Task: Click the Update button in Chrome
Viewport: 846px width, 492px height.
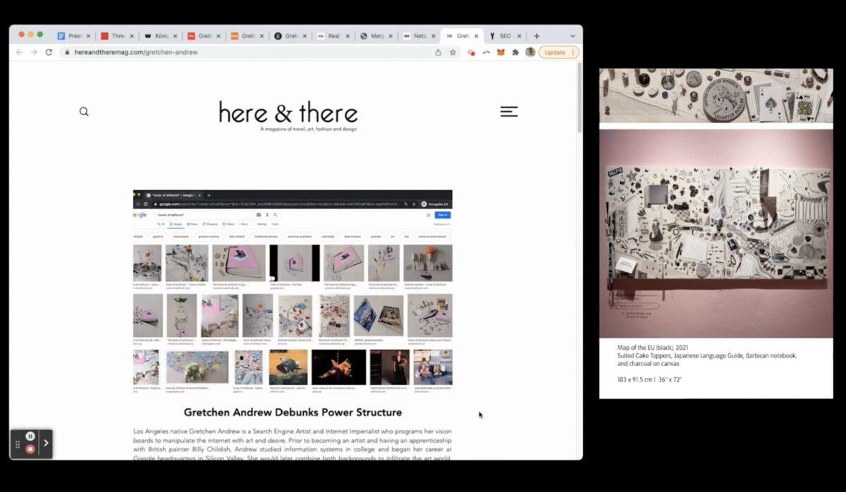Action: click(x=554, y=52)
